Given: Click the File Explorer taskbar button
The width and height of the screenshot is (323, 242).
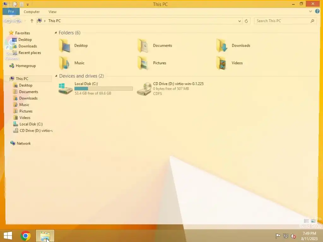Looking at the screenshot, I should [45, 236].
